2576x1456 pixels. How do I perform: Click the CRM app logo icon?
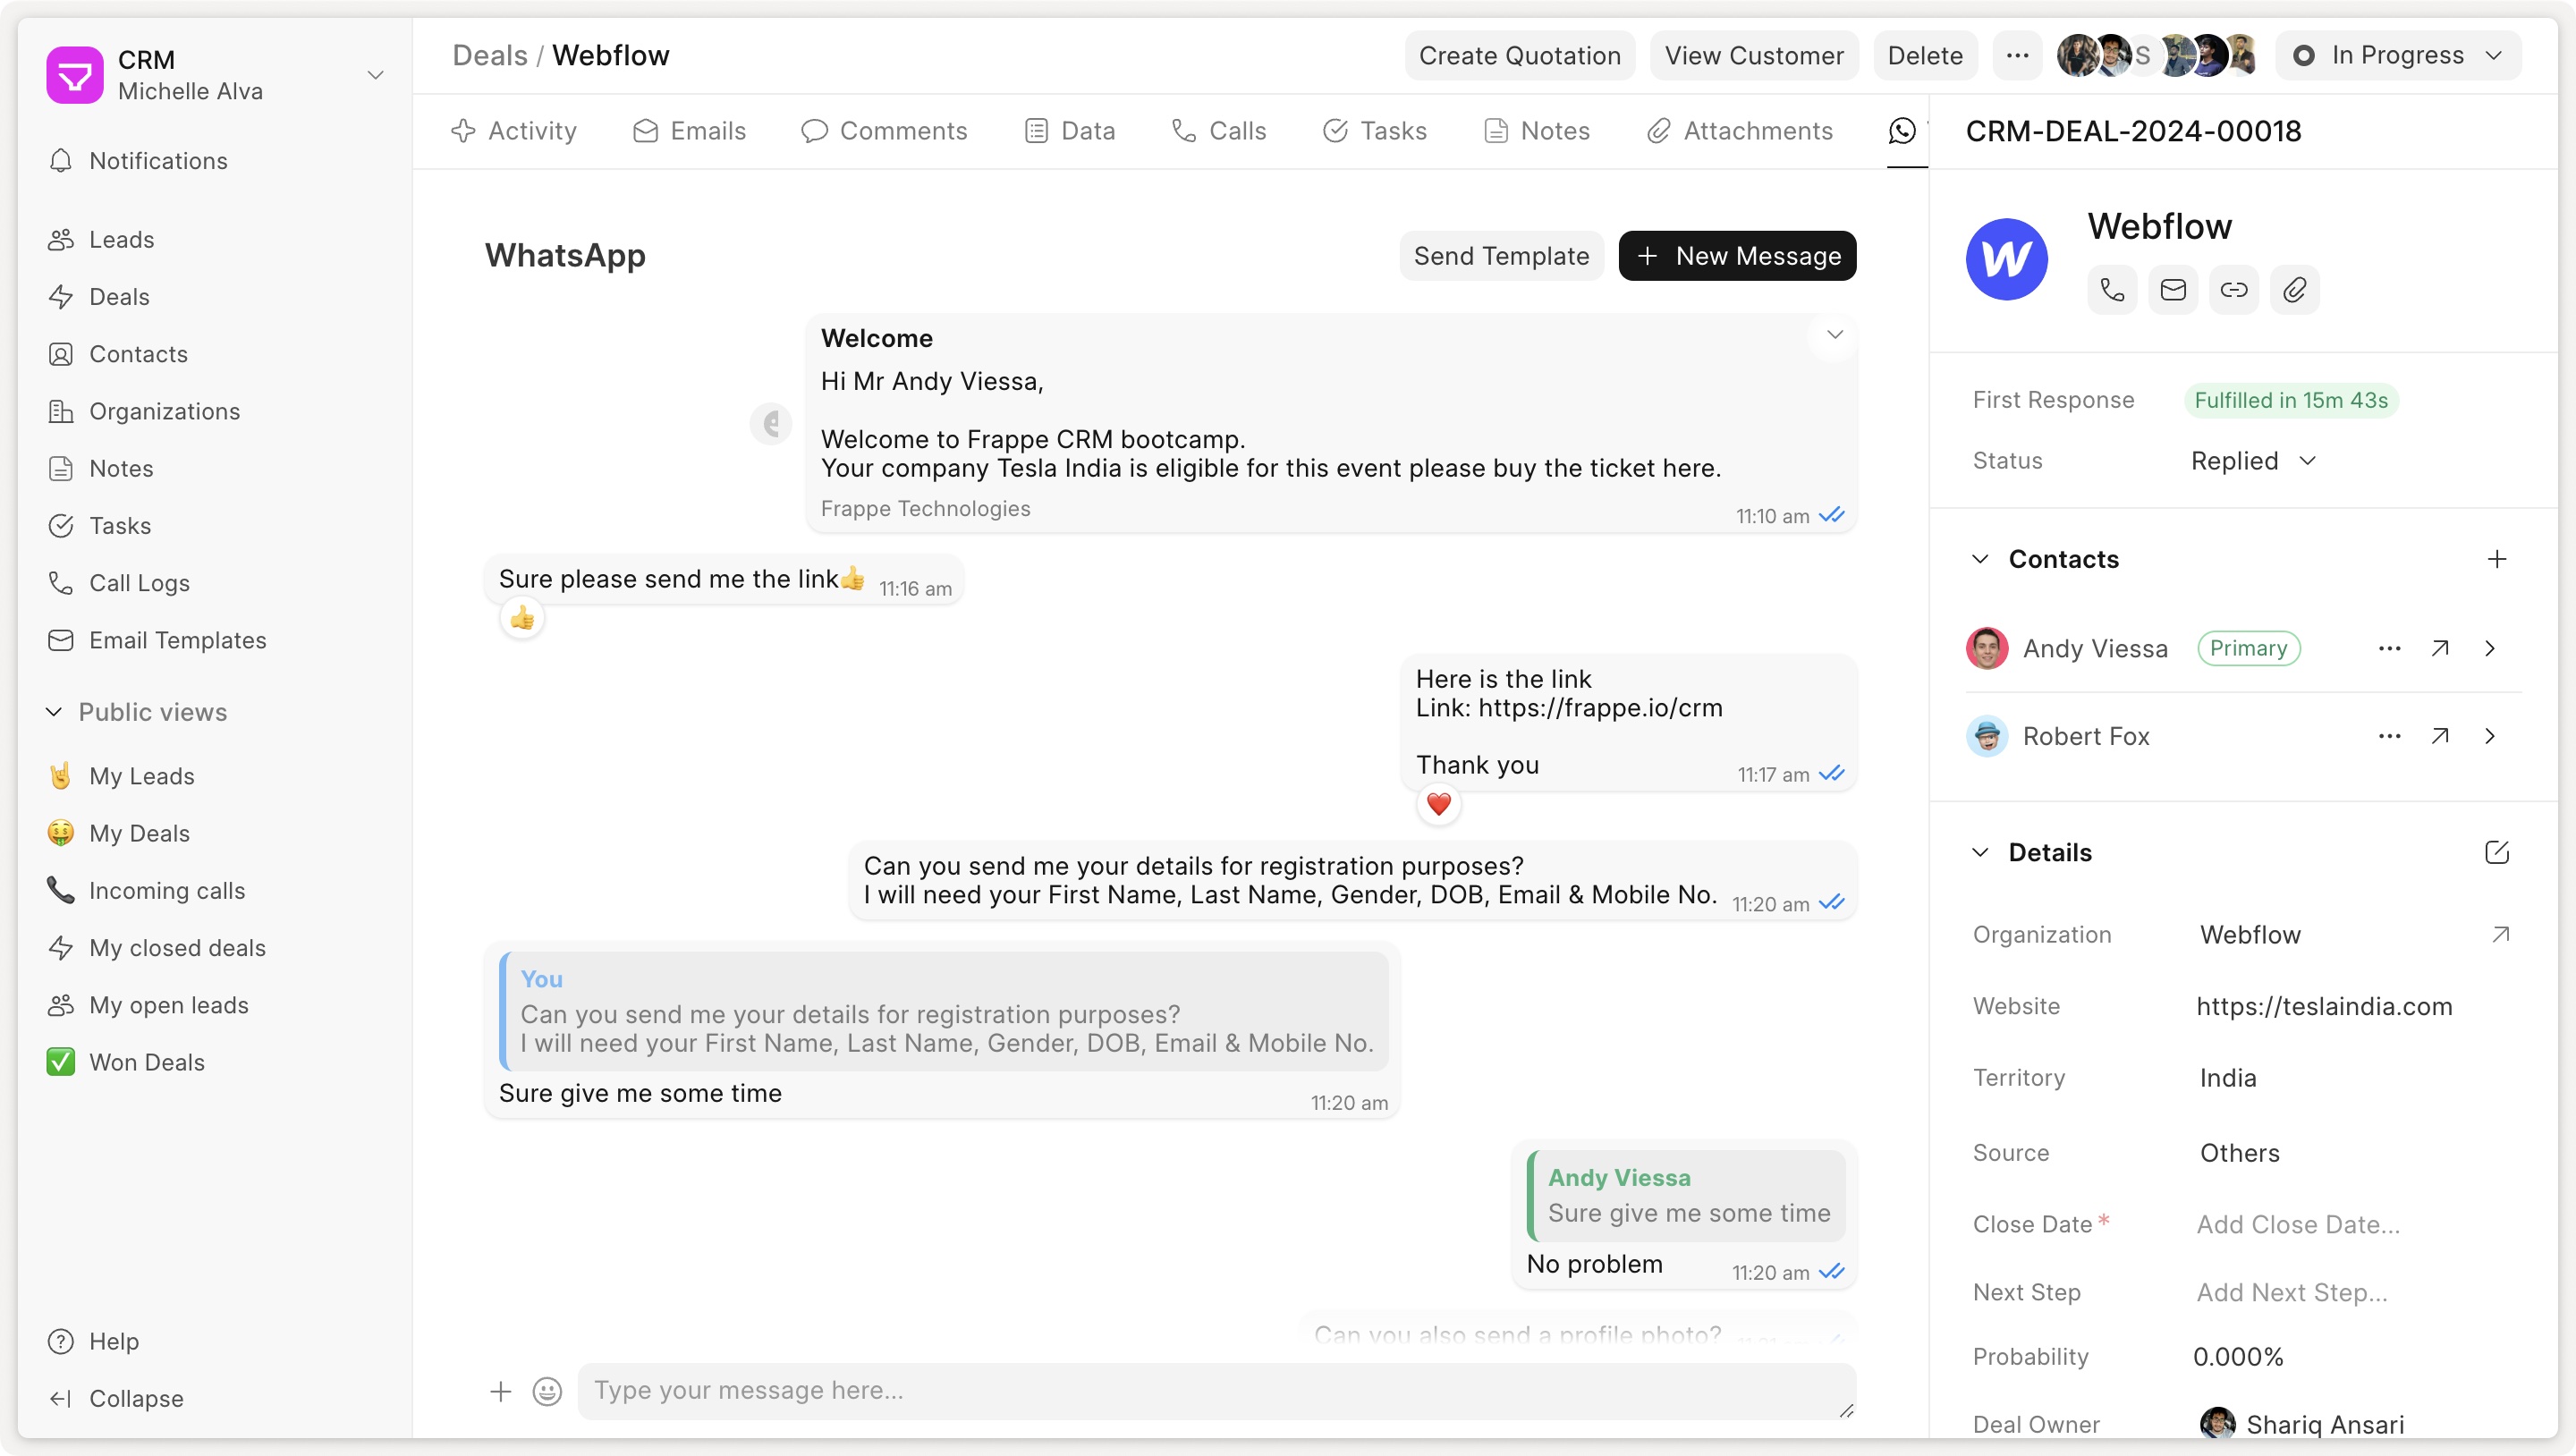[x=75, y=75]
